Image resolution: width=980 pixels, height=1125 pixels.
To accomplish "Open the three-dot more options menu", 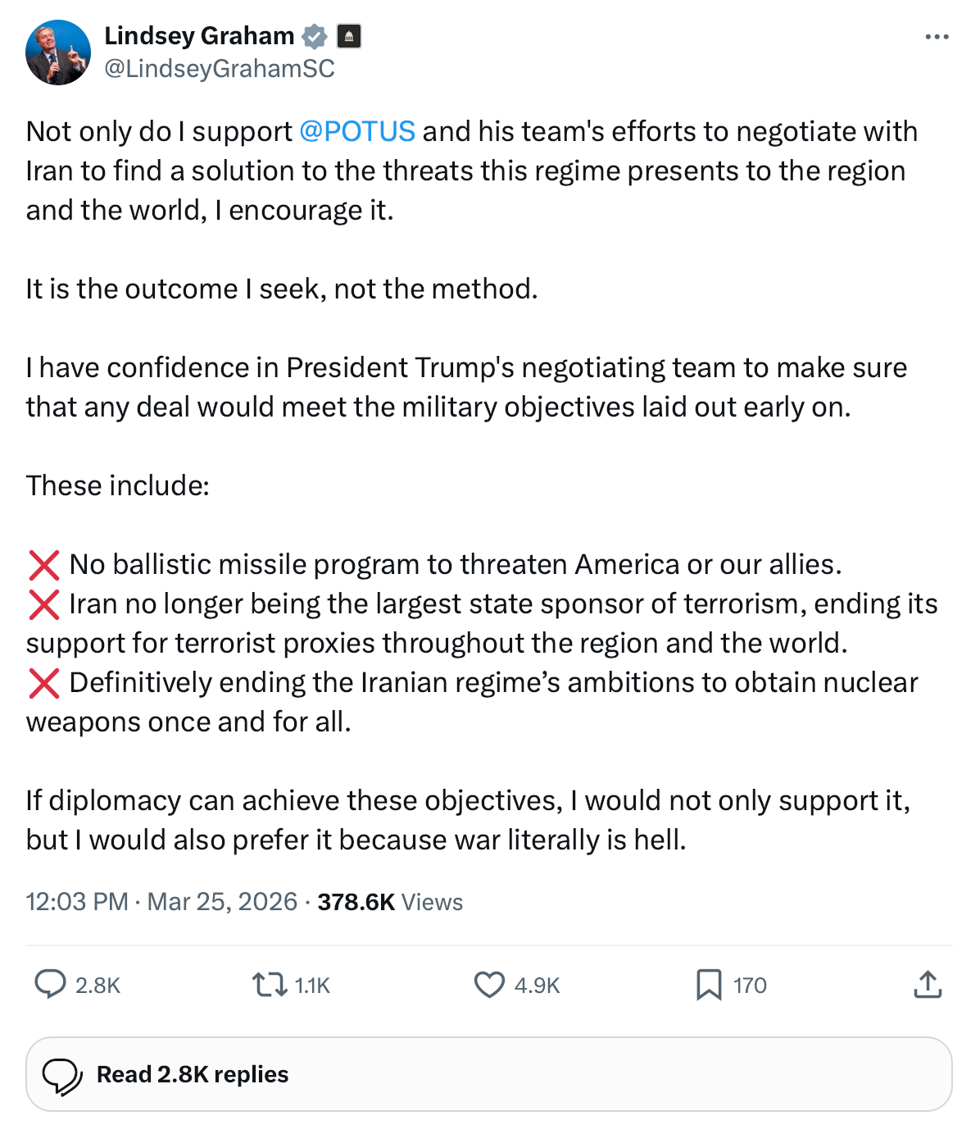I will [x=936, y=37].
